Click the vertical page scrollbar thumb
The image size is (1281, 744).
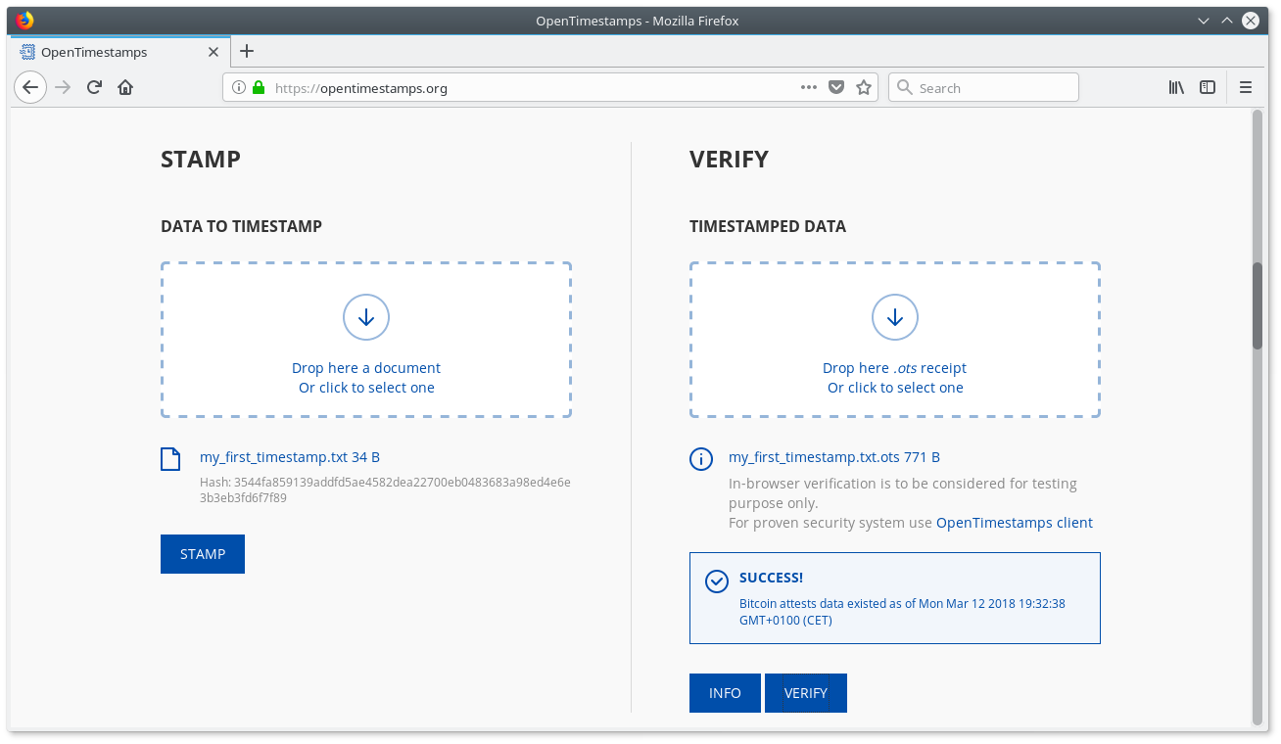(x=1257, y=305)
